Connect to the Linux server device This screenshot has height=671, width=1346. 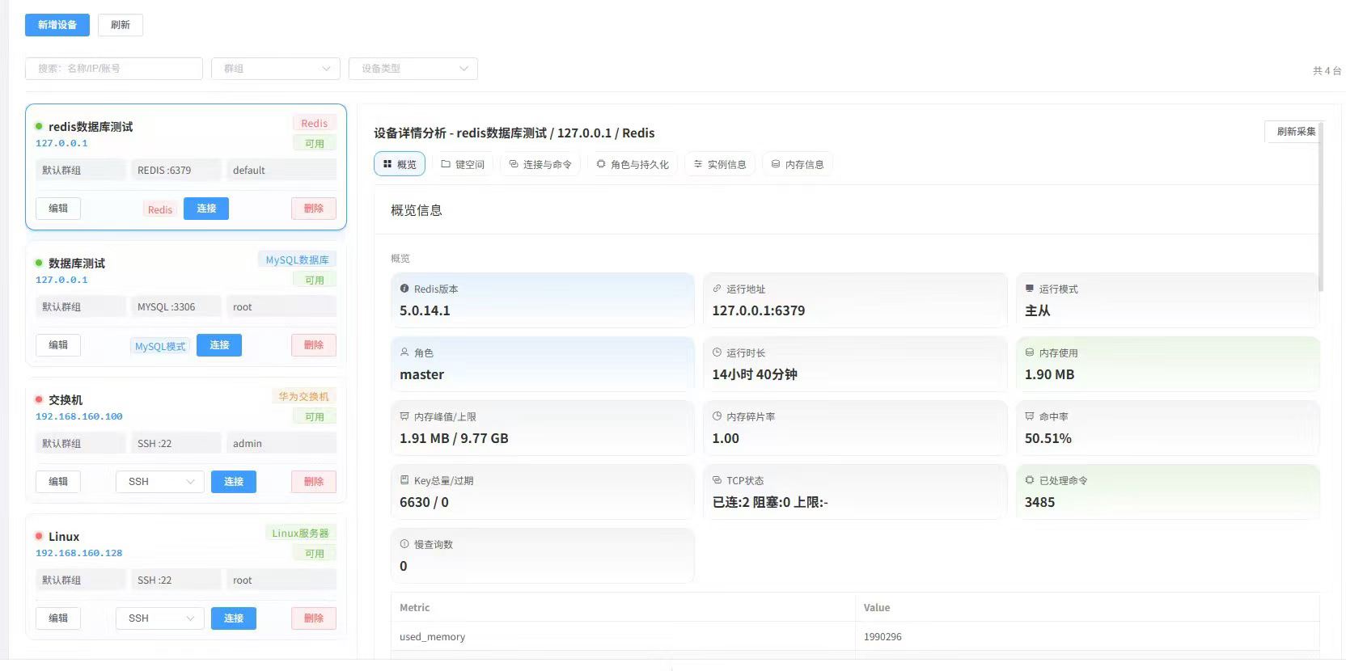pos(234,618)
